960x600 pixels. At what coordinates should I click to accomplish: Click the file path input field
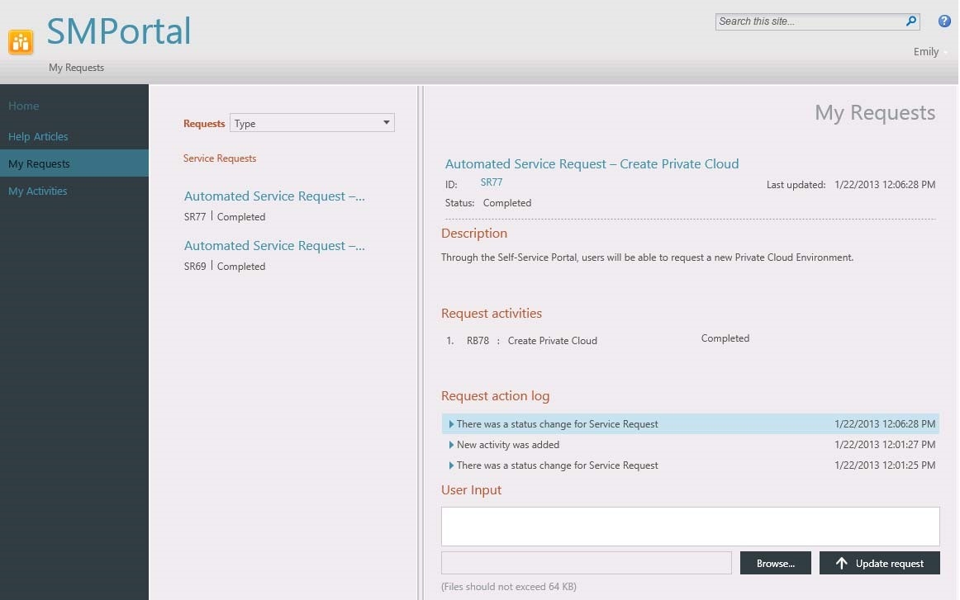pyautogui.click(x=587, y=564)
